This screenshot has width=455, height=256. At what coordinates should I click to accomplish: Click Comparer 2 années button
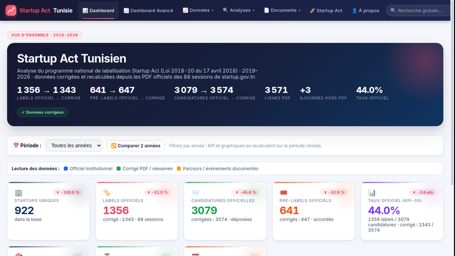pos(135,146)
